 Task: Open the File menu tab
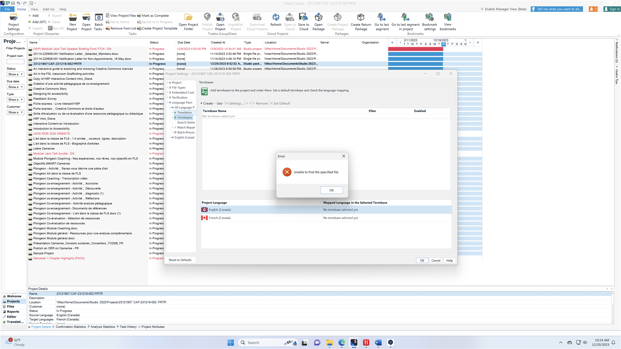pos(7,9)
